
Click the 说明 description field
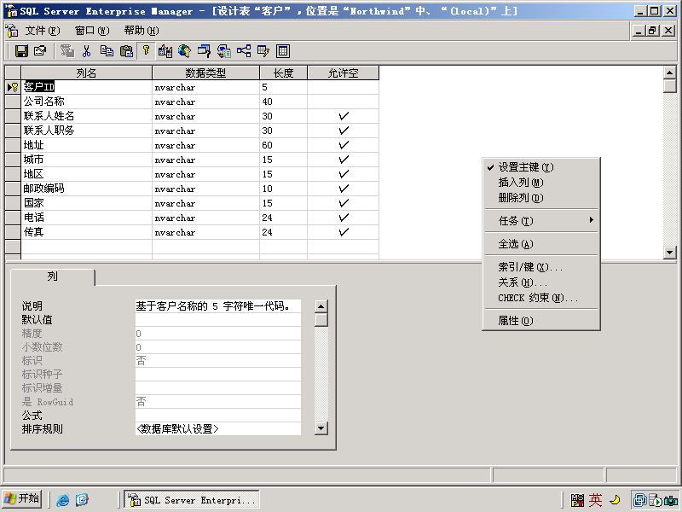pyautogui.click(x=218, y=306)
